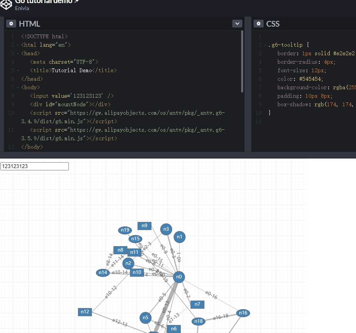Click the HTML editor vertical scrollbar
The width and height of the screenshot is (356, 333).
coord(242,62)
